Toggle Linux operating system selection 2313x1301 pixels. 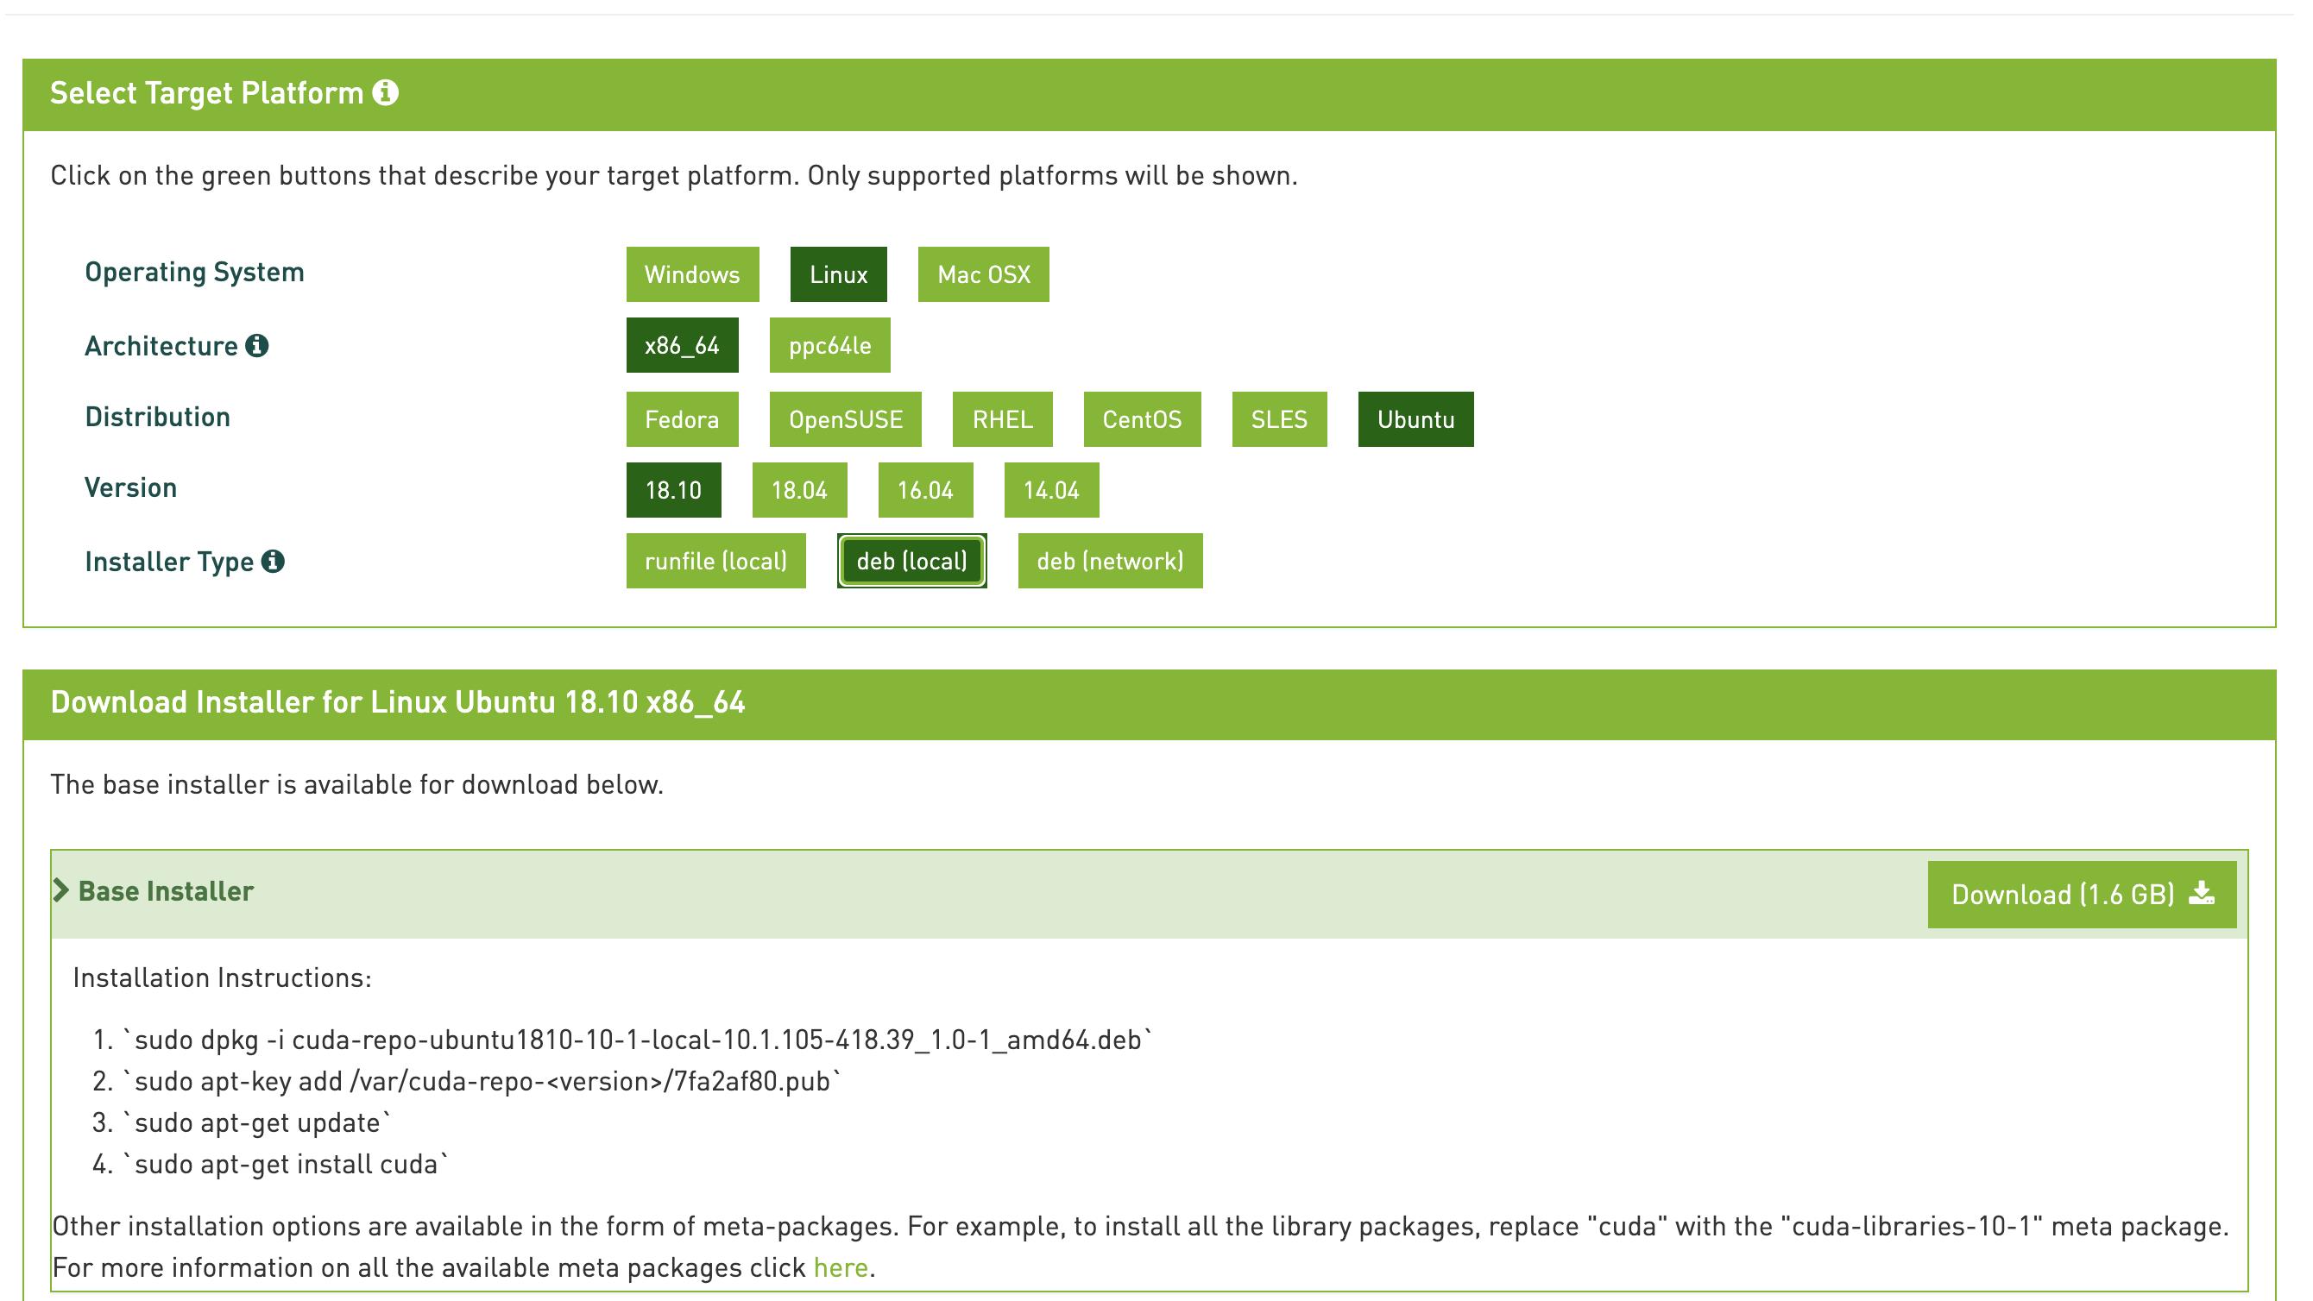coord(839,273)
